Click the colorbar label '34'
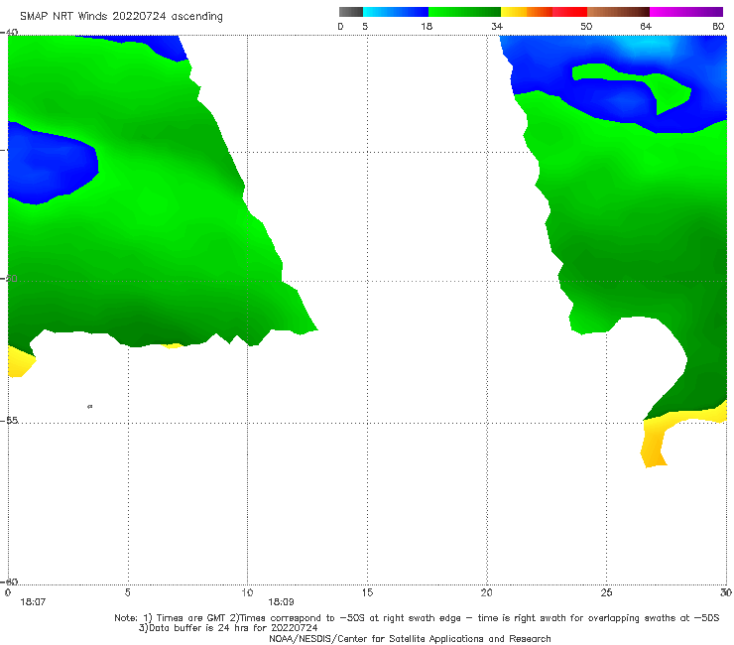 pyautogui.click(x=497, y=26)
